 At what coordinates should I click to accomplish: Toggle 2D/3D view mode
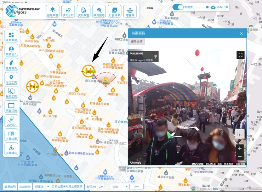click(11, 121)
